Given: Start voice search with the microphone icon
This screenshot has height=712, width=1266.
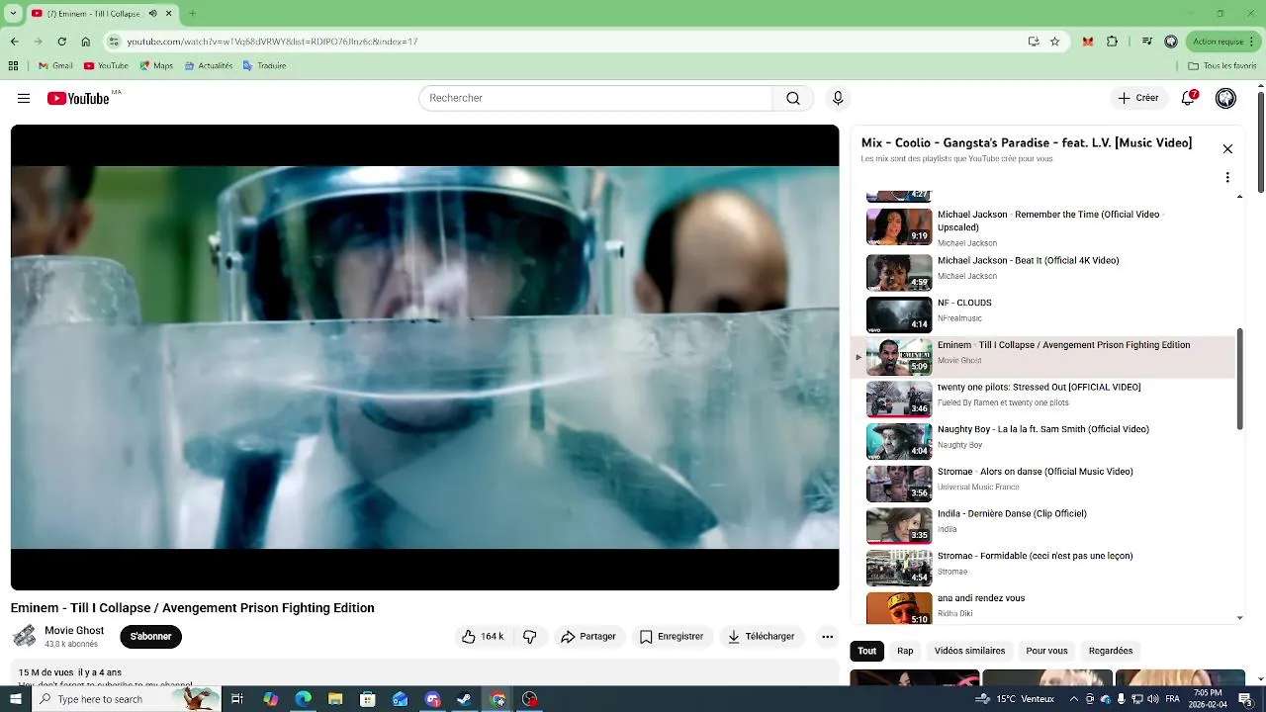Looking at the screenshot, I should tap(838, 98).
